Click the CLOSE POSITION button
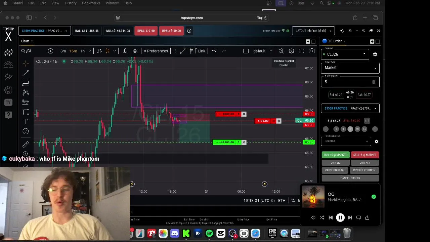This screenshot has height=242, width=430. (x=335, y=170)
